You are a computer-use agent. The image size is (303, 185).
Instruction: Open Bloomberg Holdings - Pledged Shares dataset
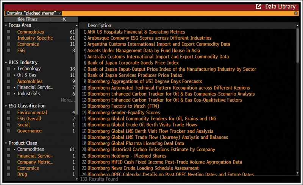coord(127,156)
